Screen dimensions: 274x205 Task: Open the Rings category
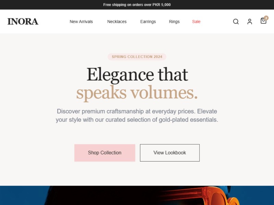coord(174,22)
